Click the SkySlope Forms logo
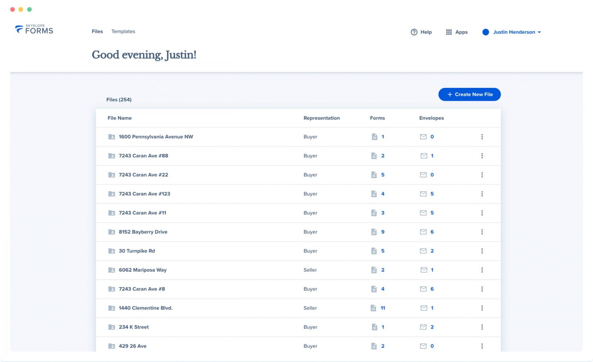 tap(34, 30)
